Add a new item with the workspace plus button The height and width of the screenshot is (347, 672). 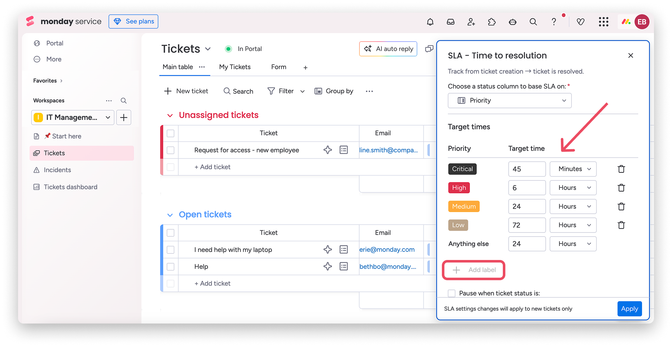coord(124,117)
